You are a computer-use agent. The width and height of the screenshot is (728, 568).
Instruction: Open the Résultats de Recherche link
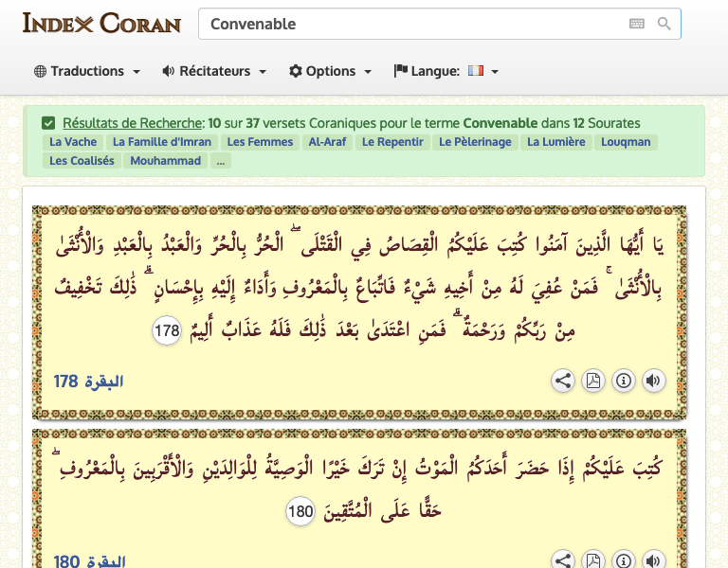pyautogui.click(x=133, y=123)
